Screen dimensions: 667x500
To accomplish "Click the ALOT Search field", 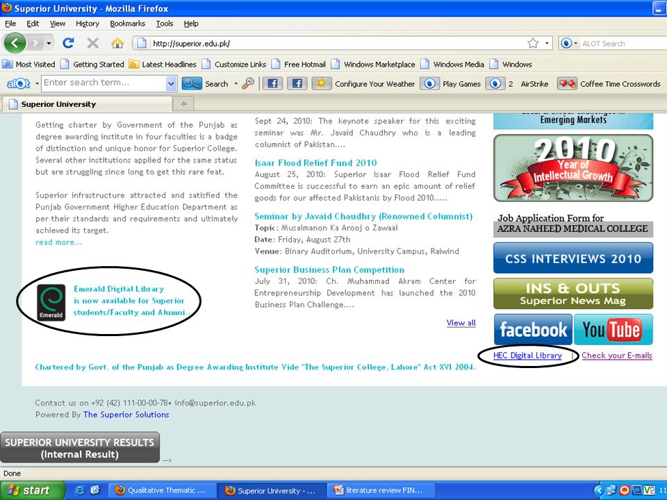I will [x=623, y=43].
